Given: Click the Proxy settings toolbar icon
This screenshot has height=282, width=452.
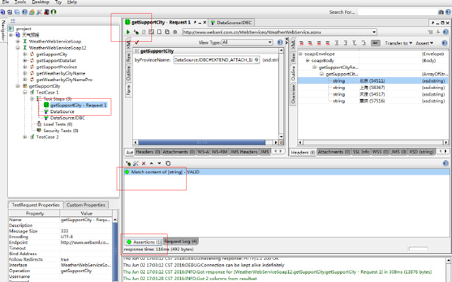Looking at the screenshot, I should coord(47,12).
